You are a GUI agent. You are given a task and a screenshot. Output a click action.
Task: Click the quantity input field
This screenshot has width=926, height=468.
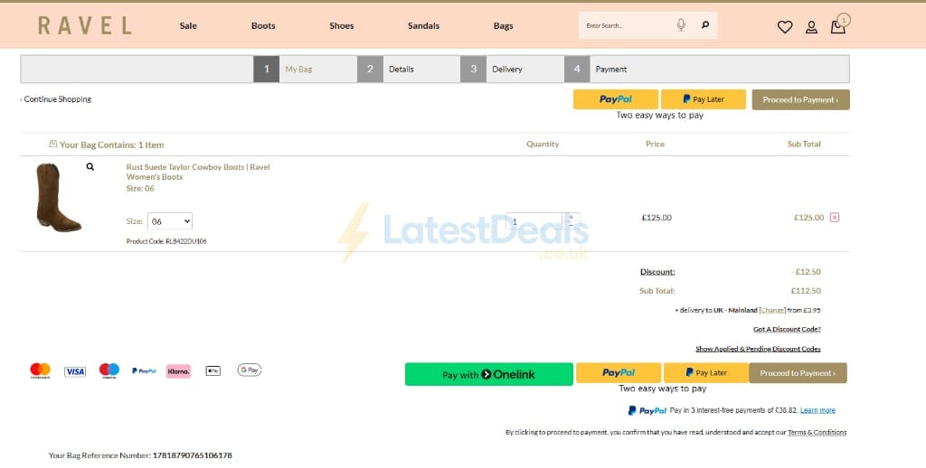(534, 221)
